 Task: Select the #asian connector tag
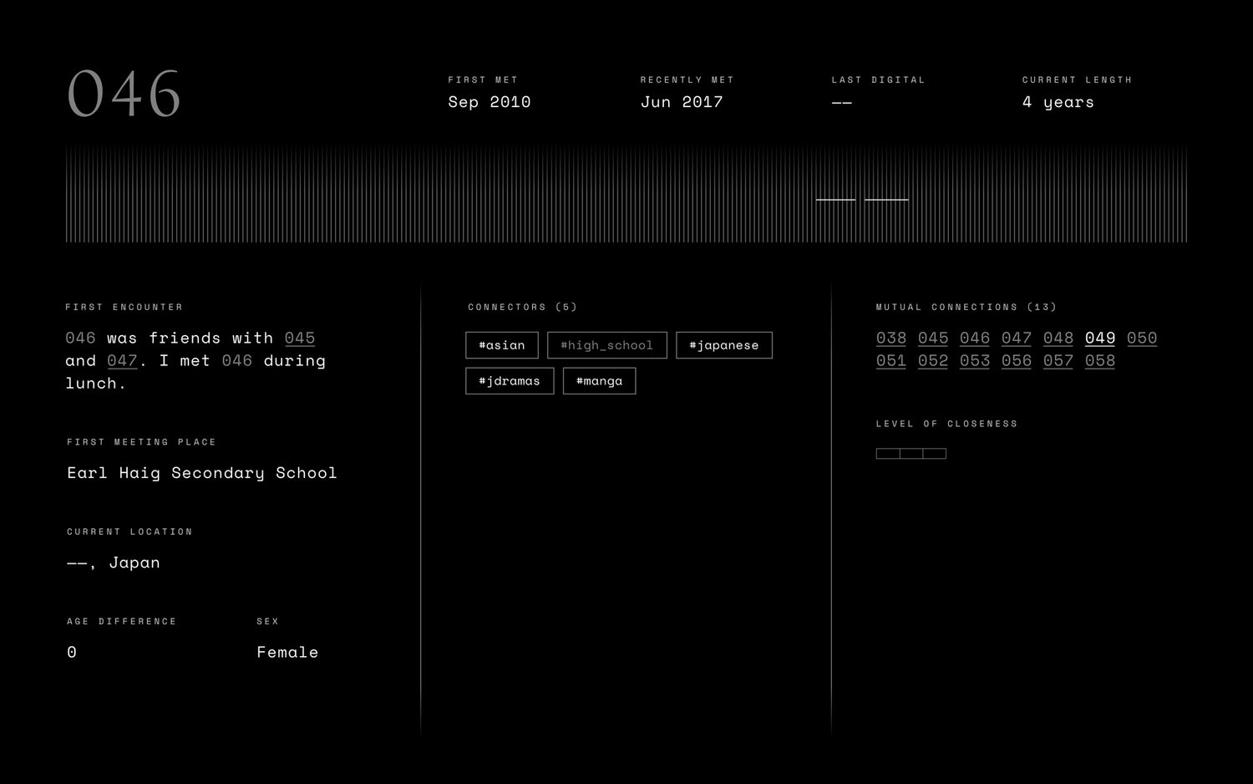coord(502,345)
